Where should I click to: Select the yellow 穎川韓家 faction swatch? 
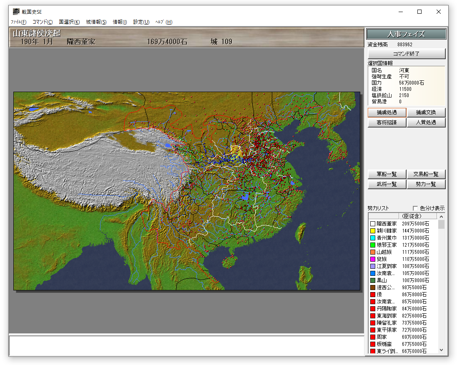click(373, 231)
